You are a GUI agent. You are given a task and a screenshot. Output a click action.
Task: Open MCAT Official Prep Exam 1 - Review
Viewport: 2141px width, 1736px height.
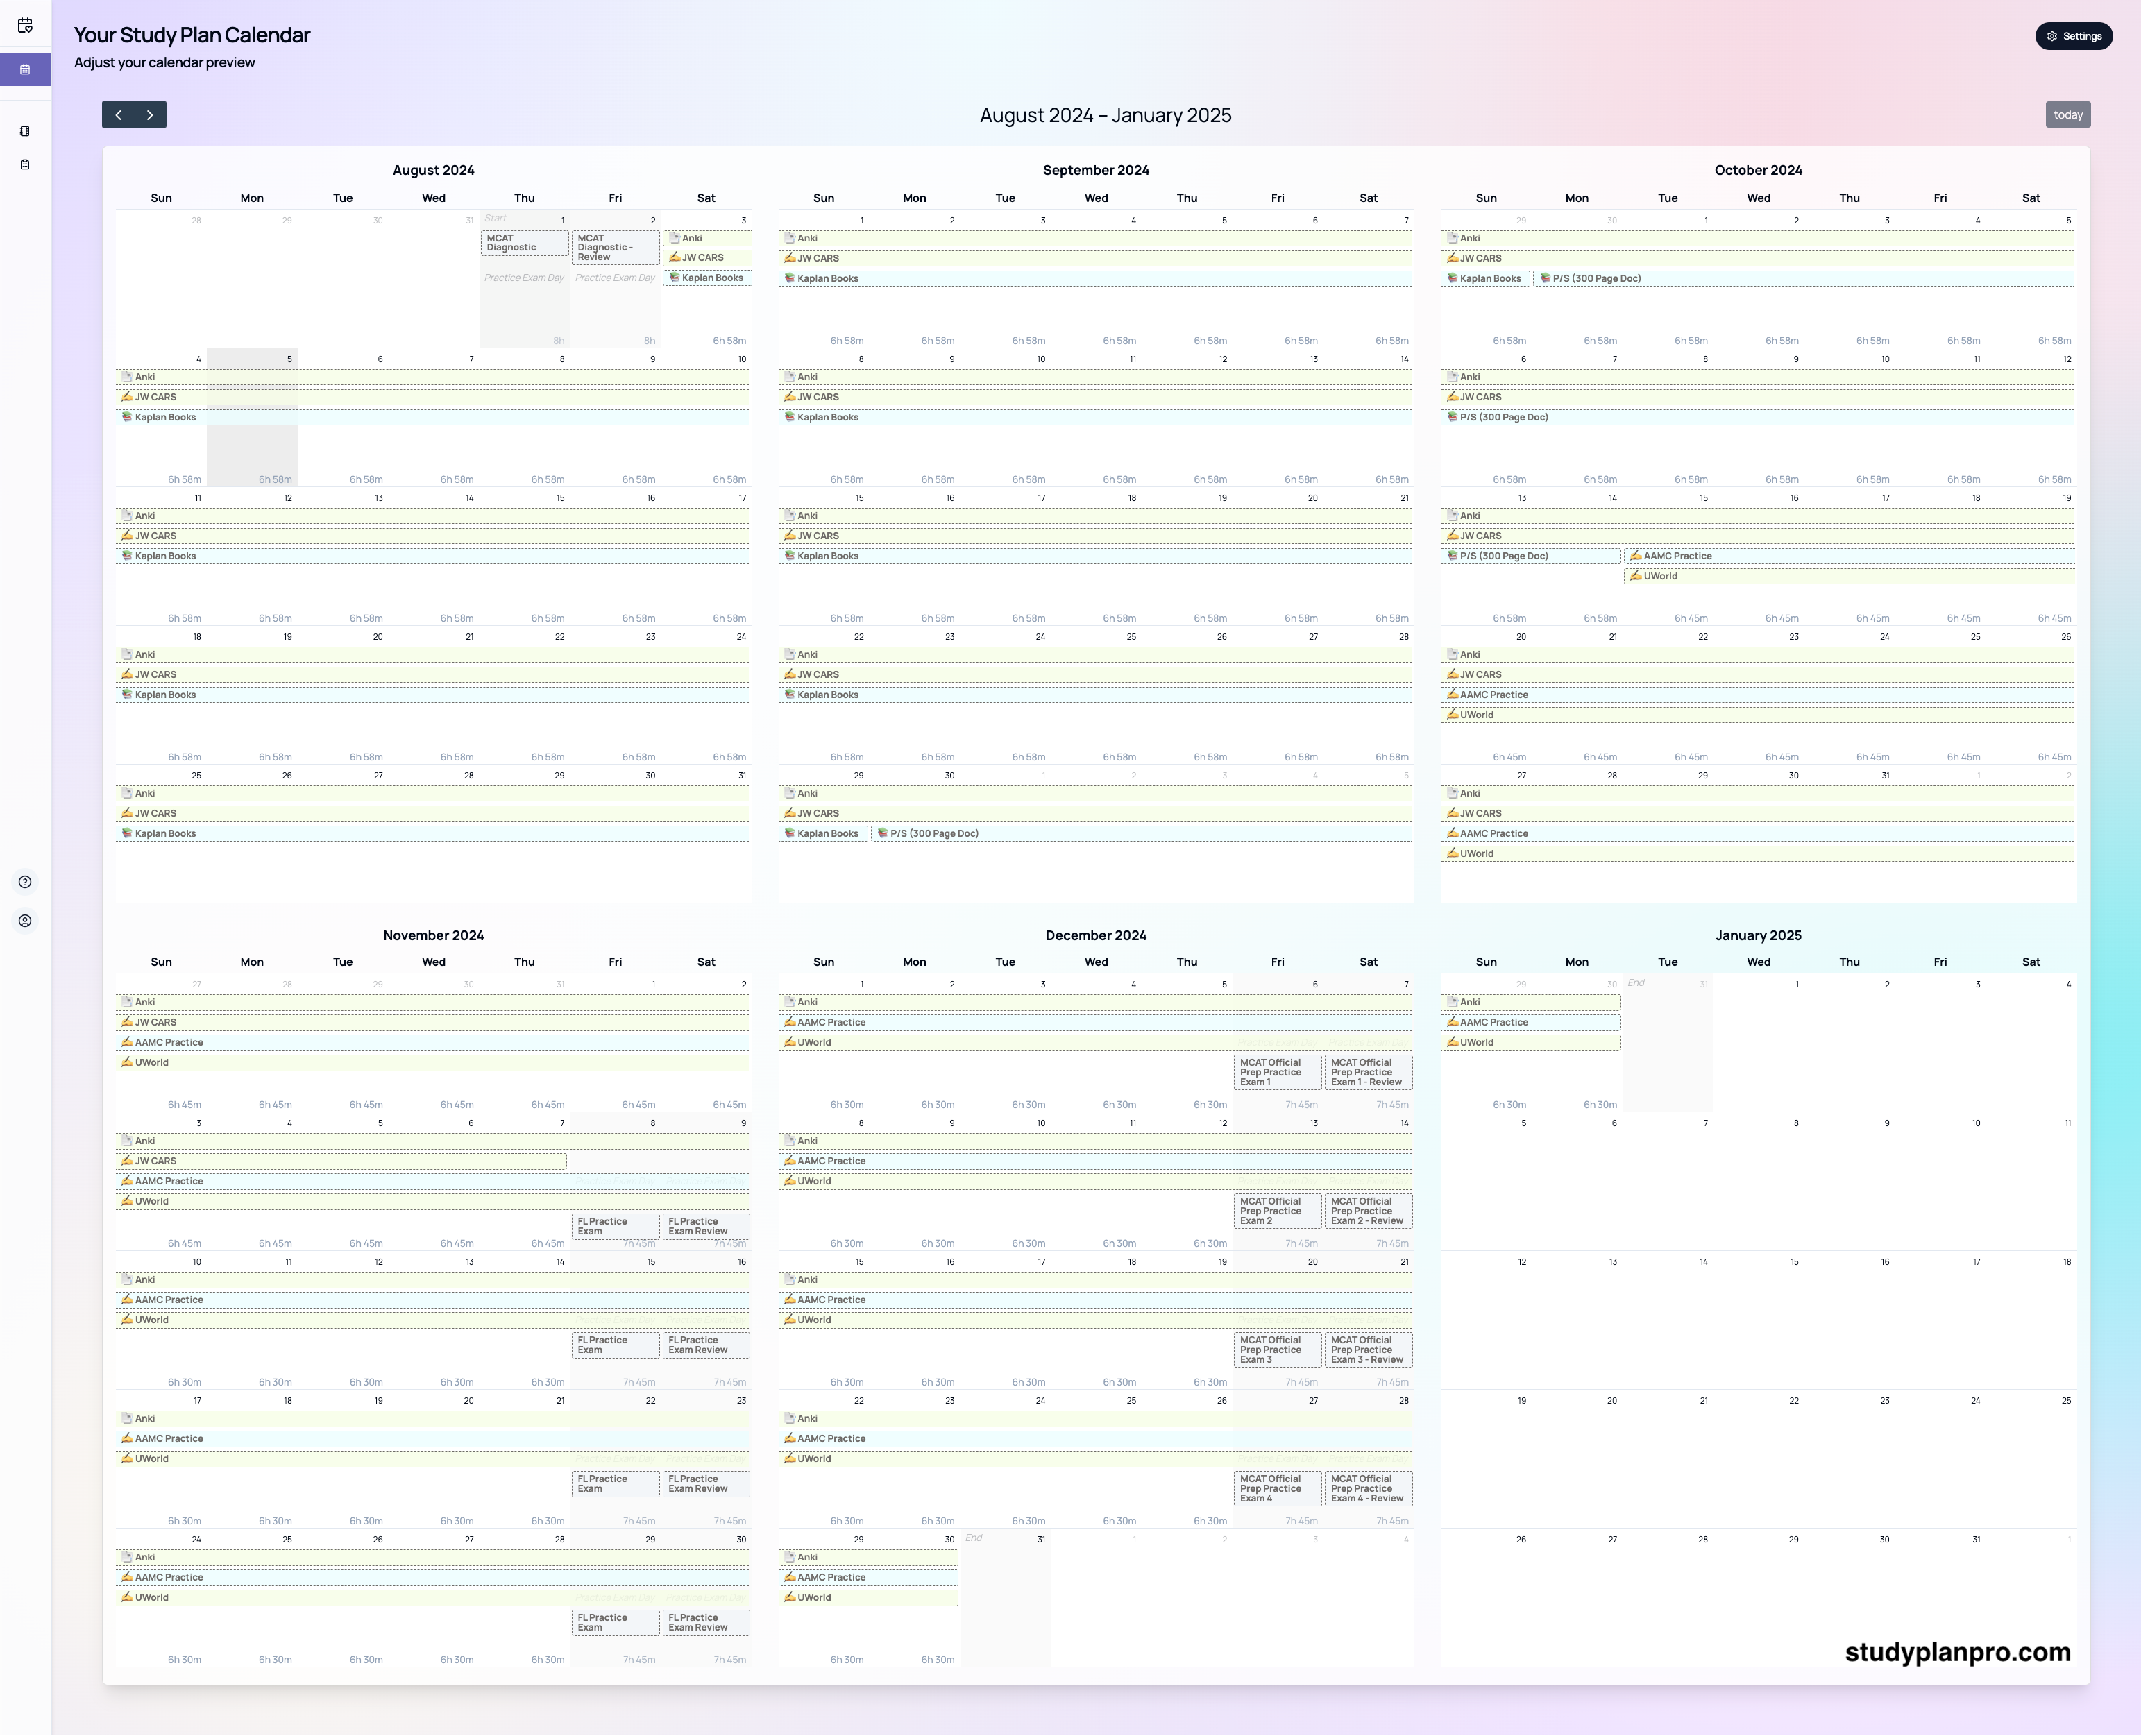(1369, 1072)
